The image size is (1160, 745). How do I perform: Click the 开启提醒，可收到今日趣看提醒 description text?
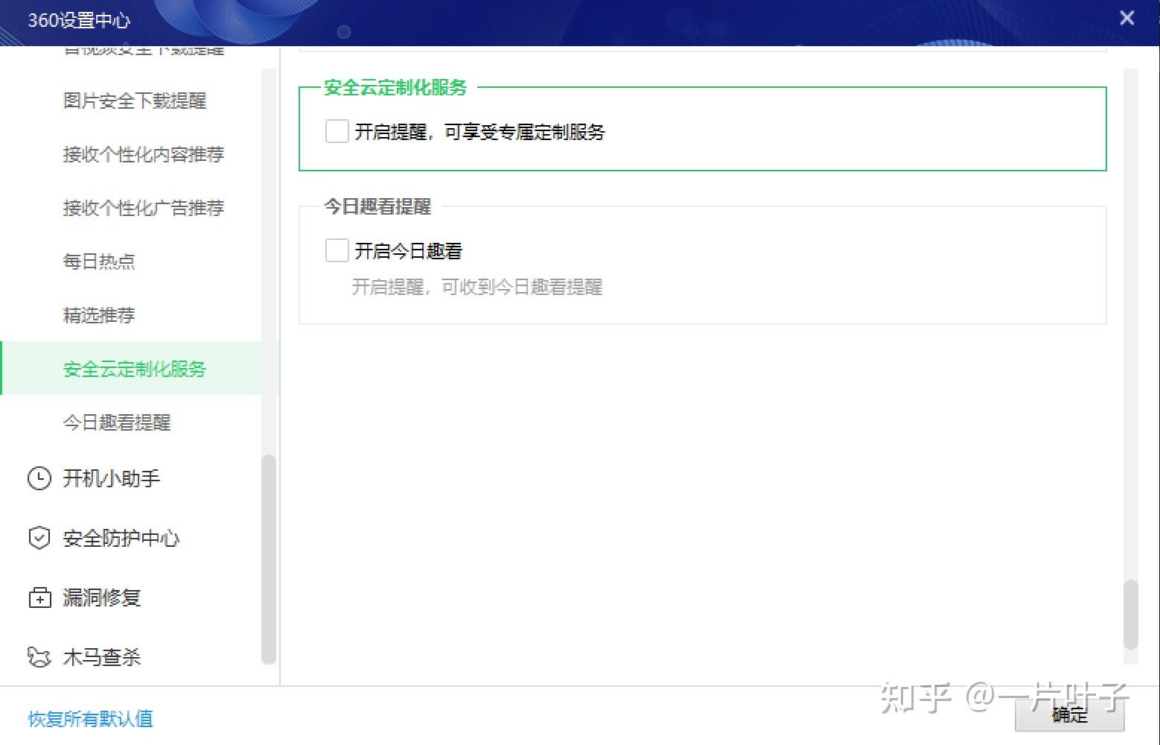coord(477,287)
